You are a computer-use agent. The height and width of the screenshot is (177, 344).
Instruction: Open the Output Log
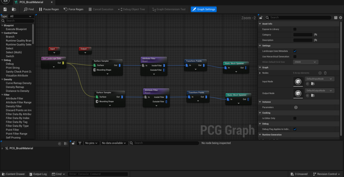coord(38,174)
